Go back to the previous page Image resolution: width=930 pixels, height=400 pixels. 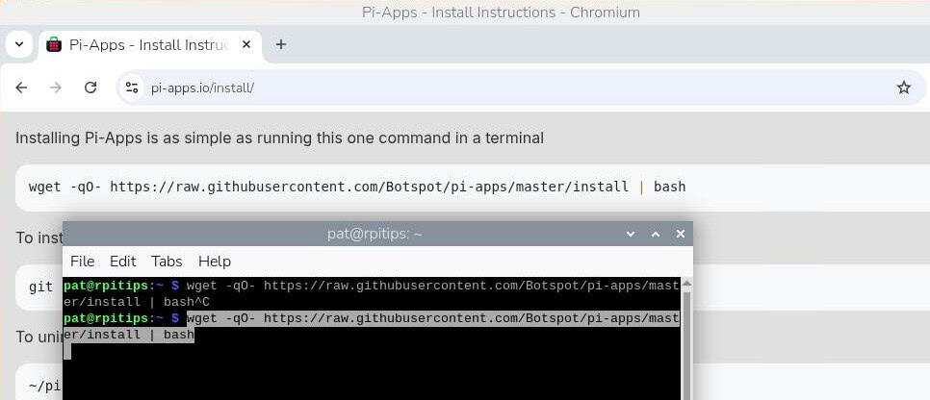point(21,87)
